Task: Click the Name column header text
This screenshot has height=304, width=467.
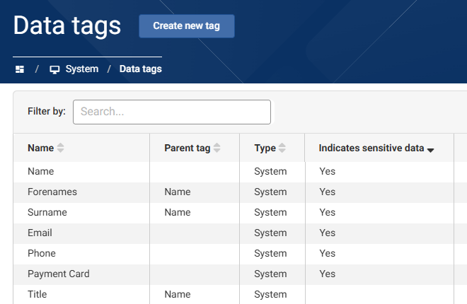Action: [40, 148]
